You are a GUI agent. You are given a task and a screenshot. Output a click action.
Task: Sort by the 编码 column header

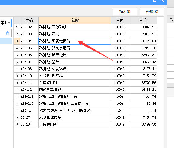[x=29, y=20]
